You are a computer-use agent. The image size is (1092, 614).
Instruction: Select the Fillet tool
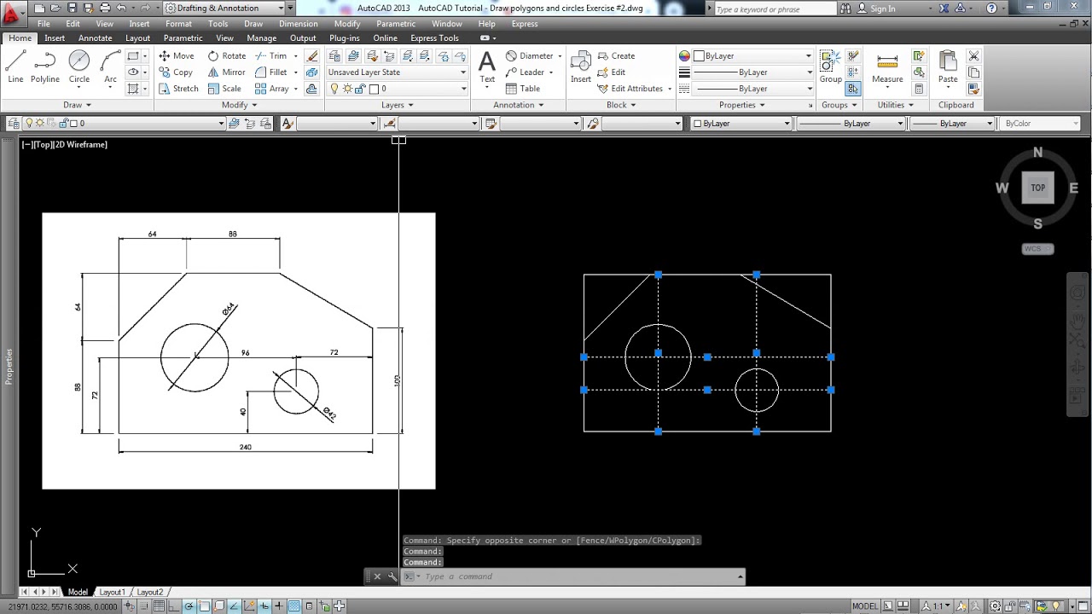point(271,72)
